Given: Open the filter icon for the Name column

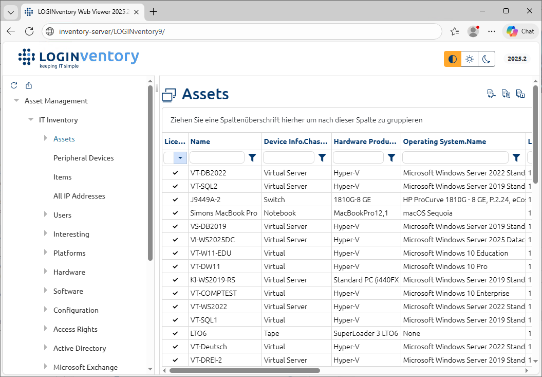Looking at the screenshot, I should pos(252,157).
